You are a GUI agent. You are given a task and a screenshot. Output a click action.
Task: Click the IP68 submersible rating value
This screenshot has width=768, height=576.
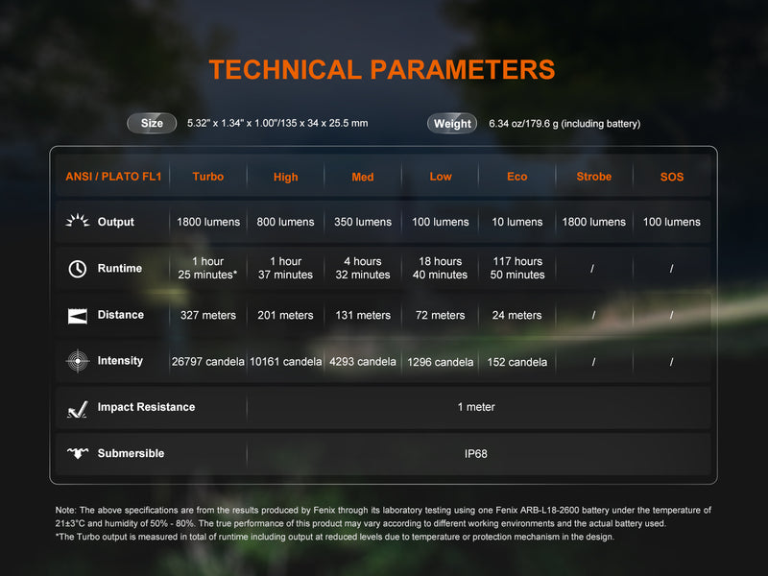[476, 453]
